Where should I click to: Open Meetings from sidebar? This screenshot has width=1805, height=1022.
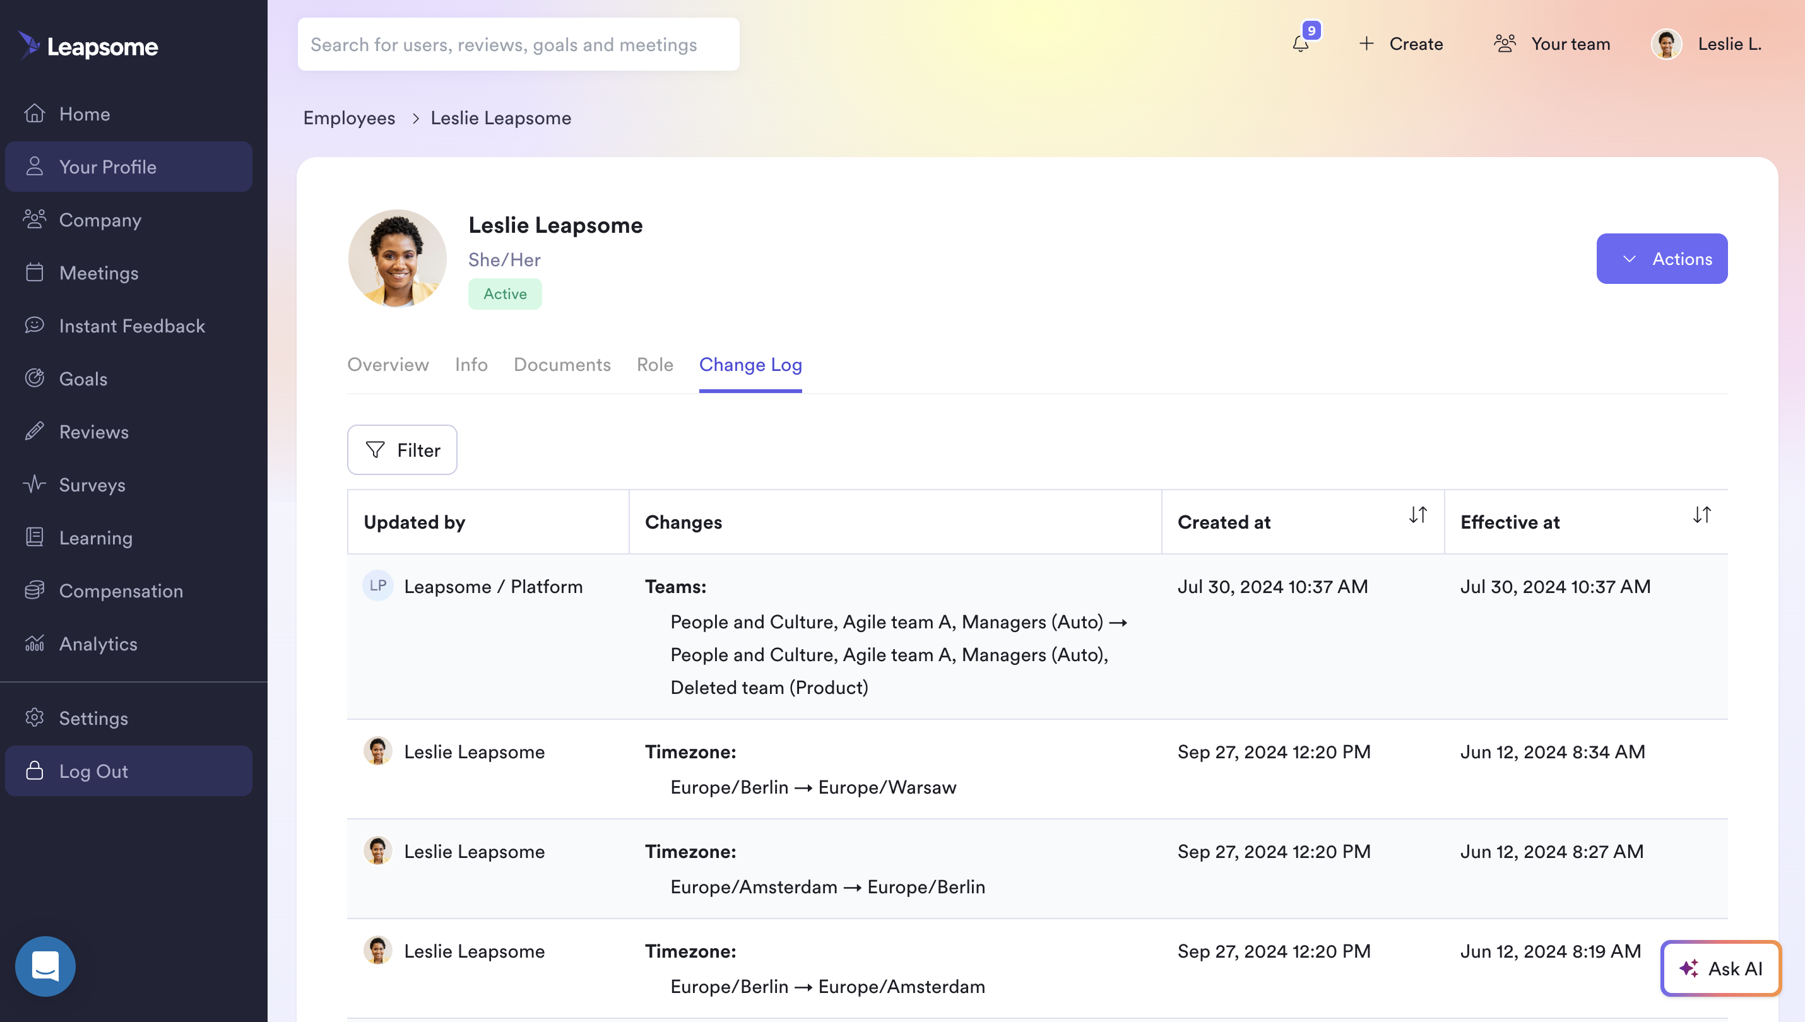129,273
